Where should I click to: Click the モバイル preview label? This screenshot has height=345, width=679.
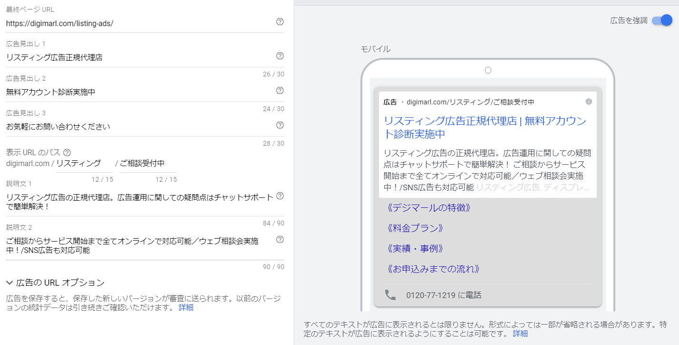coord(376,49)
